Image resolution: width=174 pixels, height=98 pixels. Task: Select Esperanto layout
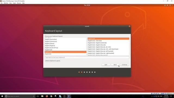(x=66, y=54)
